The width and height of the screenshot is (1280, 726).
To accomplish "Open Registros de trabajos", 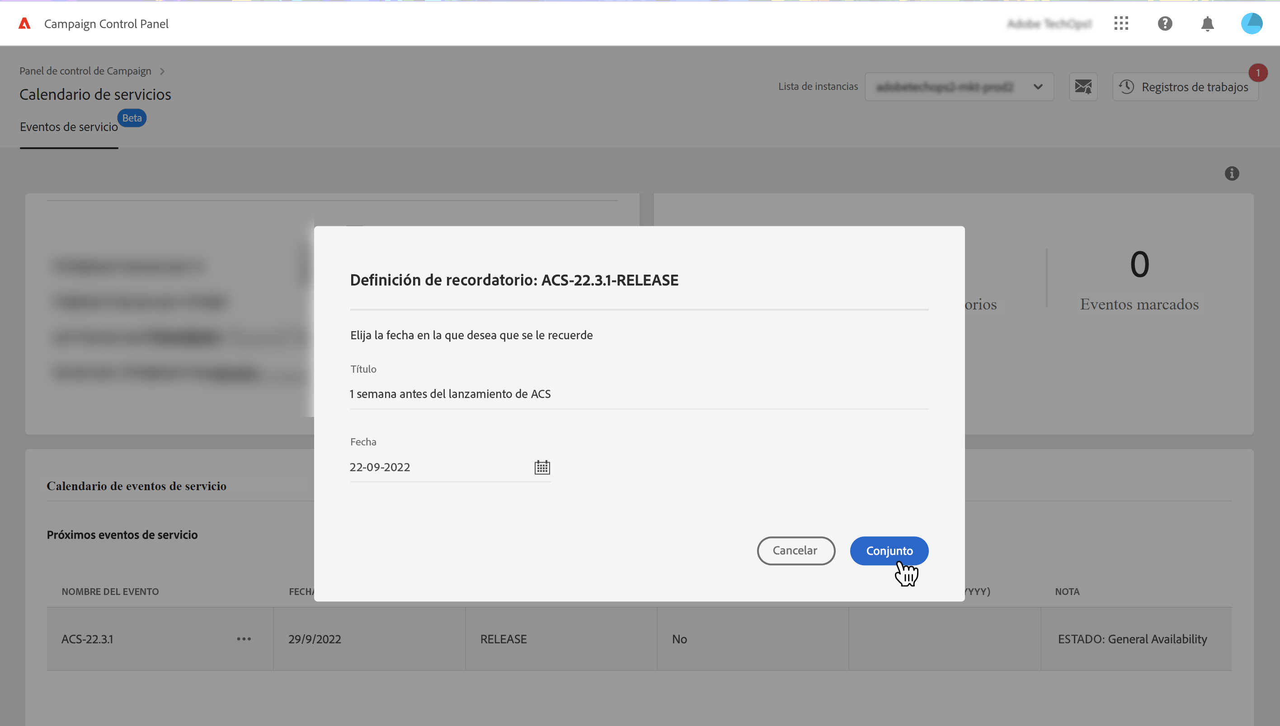I will pyautogui.click(x=1185, y=87).
